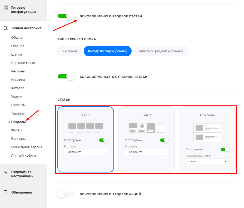Screen dimensions: 244x208
Task: Open Проекты settings item
Action: [x=18, y=105]
